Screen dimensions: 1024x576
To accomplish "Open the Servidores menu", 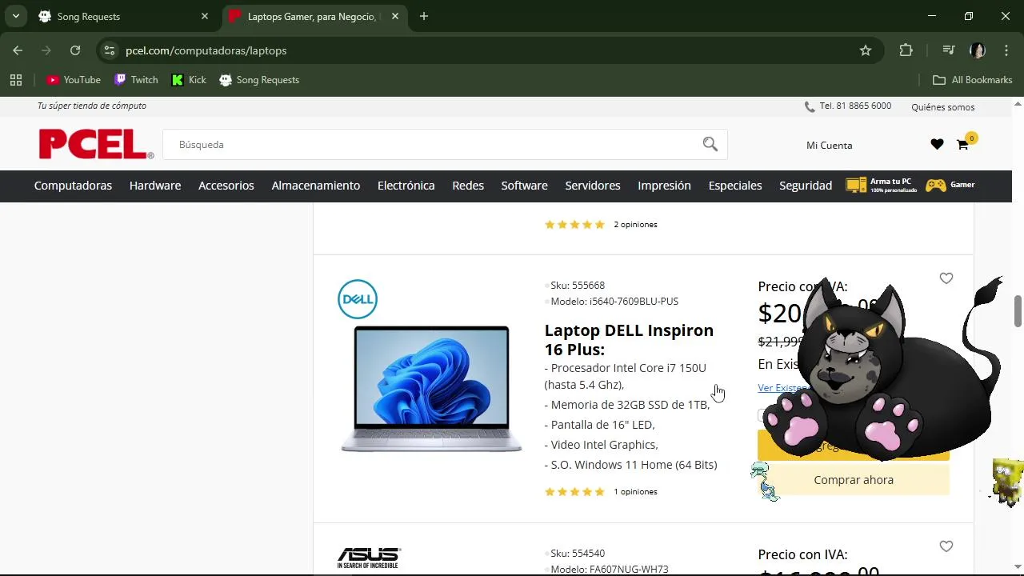I will 593,186.
